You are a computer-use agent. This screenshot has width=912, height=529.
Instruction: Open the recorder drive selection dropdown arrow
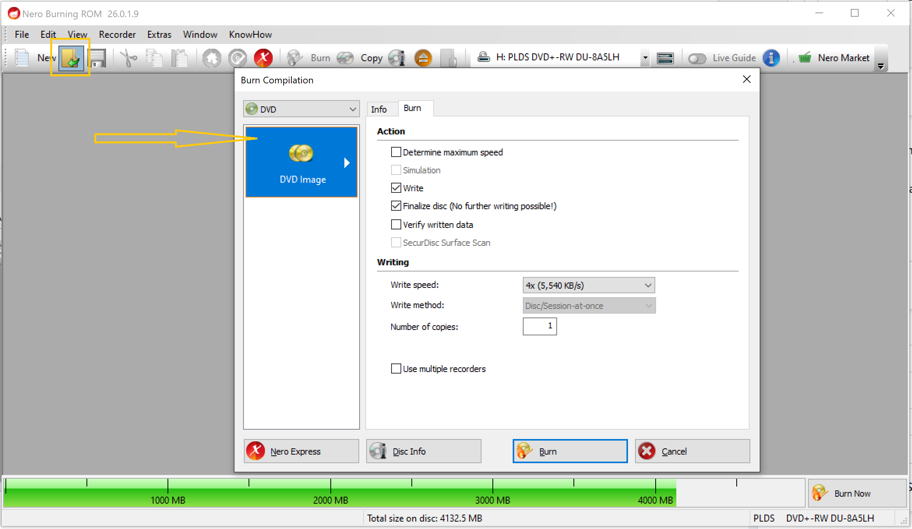pyautogui.click(x=645, y=58)
